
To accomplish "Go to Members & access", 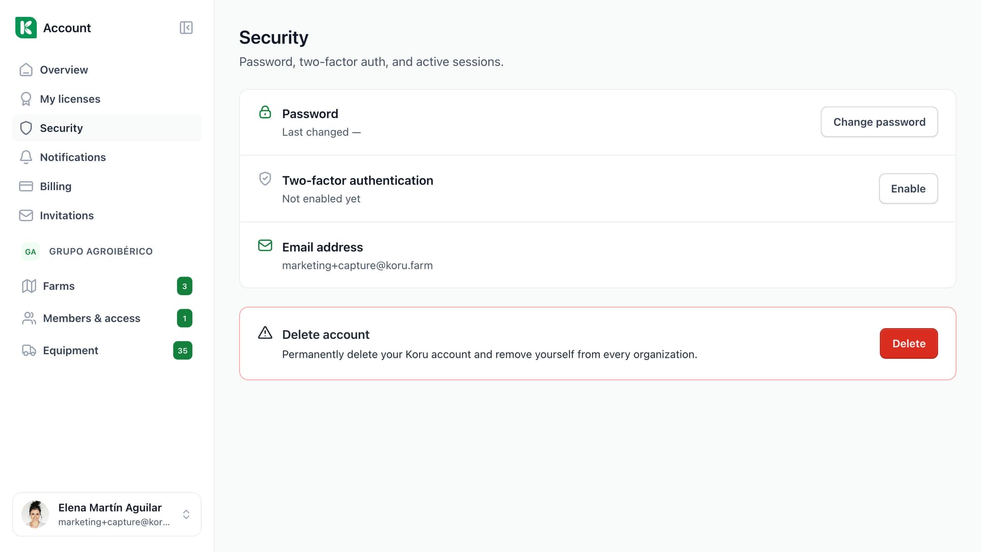I will (x=107, y=318).
